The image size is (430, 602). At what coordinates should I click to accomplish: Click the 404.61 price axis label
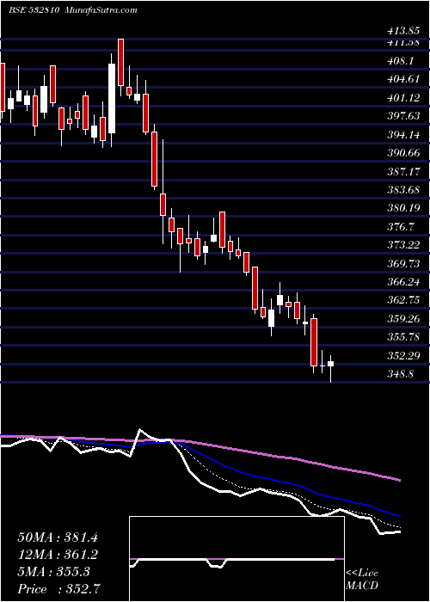[x=403, y=79]
